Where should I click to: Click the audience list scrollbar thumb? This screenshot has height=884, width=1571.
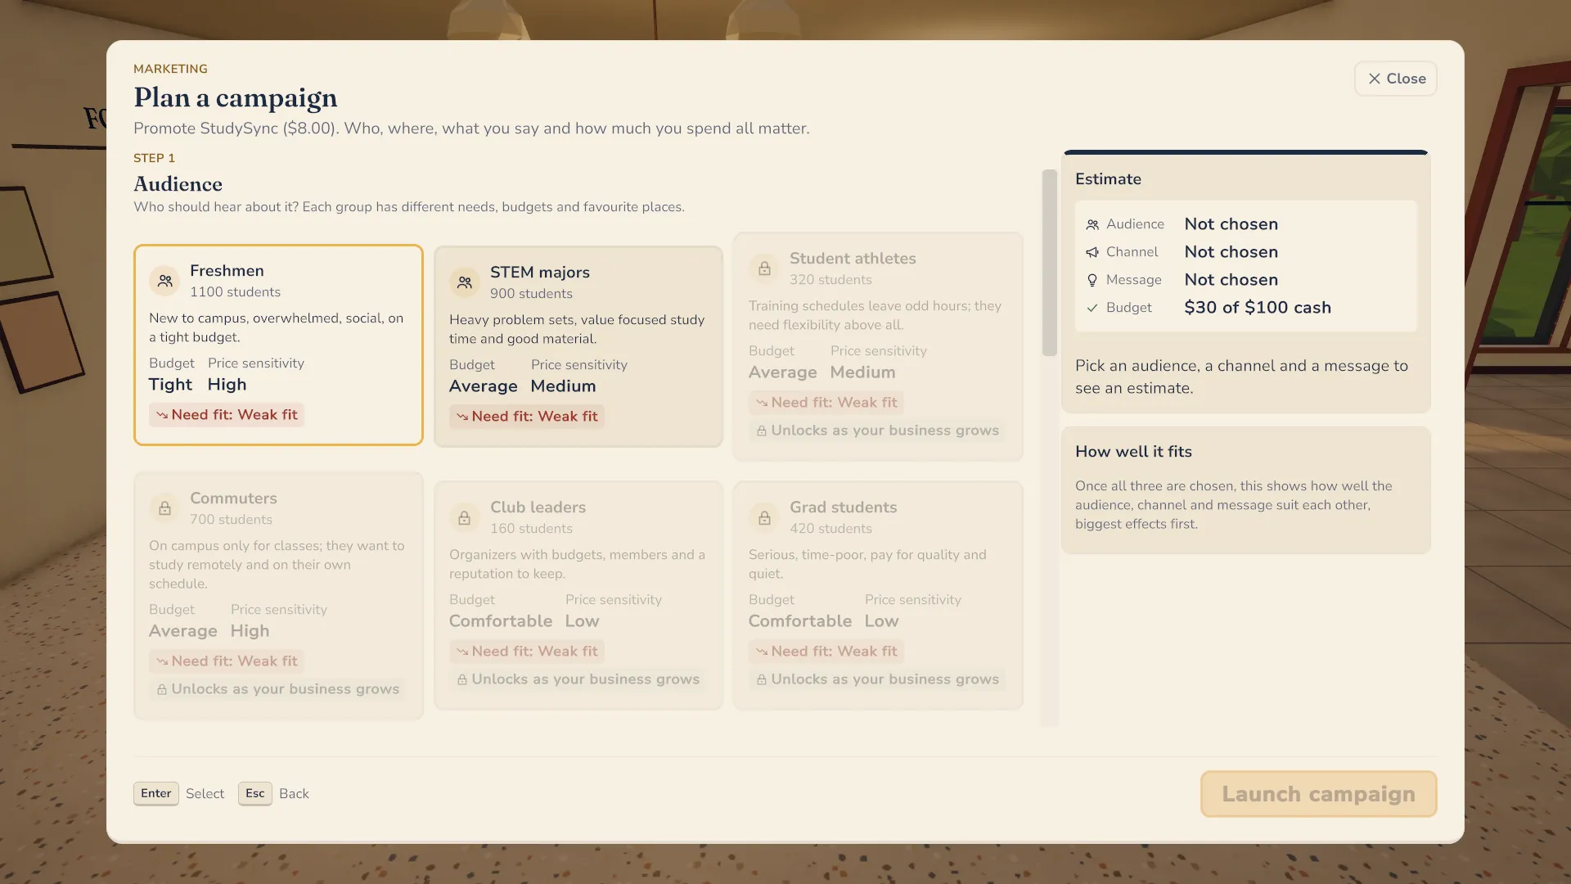[1049, 263]
